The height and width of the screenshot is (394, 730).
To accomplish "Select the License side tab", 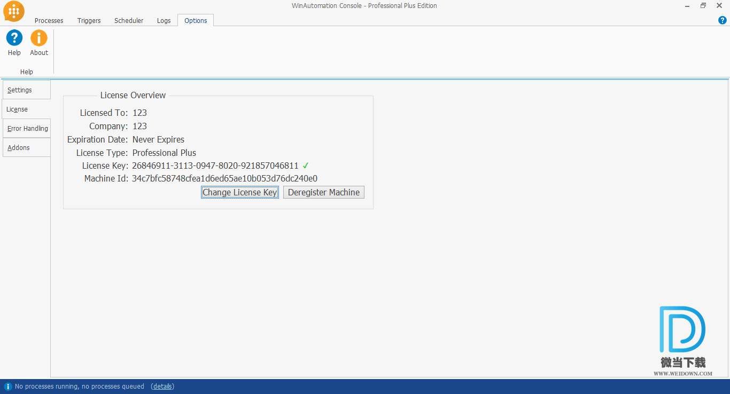I will coord(26,109).
